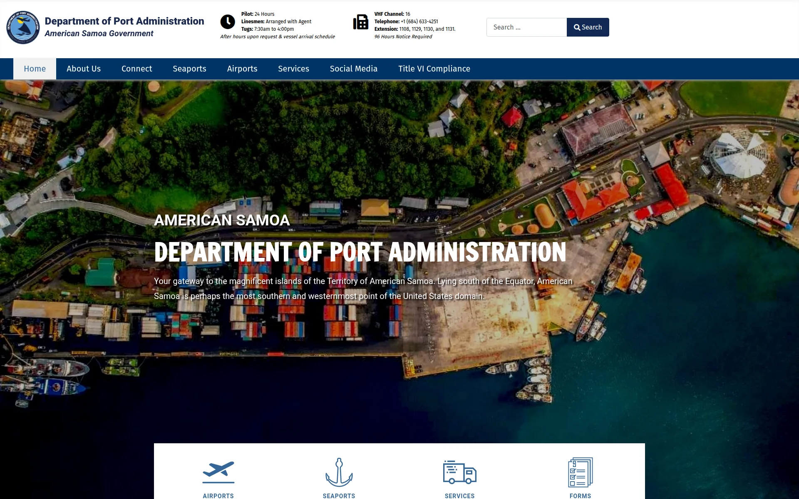The image size is (799, 499).
Task: Click '96 Hours Notice Required' note
Action: pos(403,37)
